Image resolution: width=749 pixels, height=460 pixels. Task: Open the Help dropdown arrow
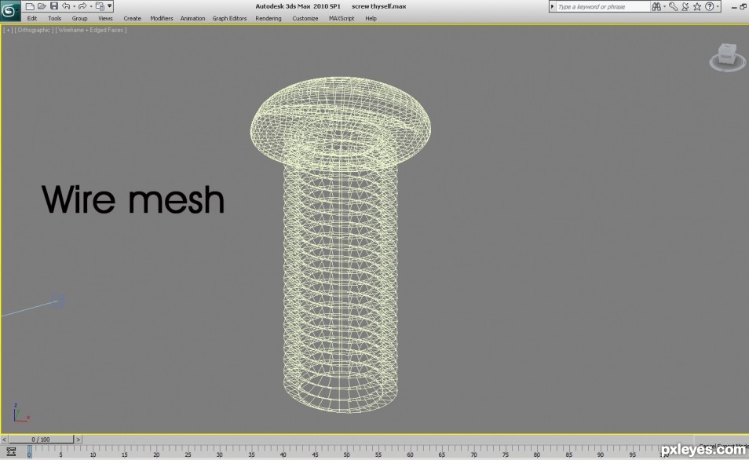[x=718, y=7]
